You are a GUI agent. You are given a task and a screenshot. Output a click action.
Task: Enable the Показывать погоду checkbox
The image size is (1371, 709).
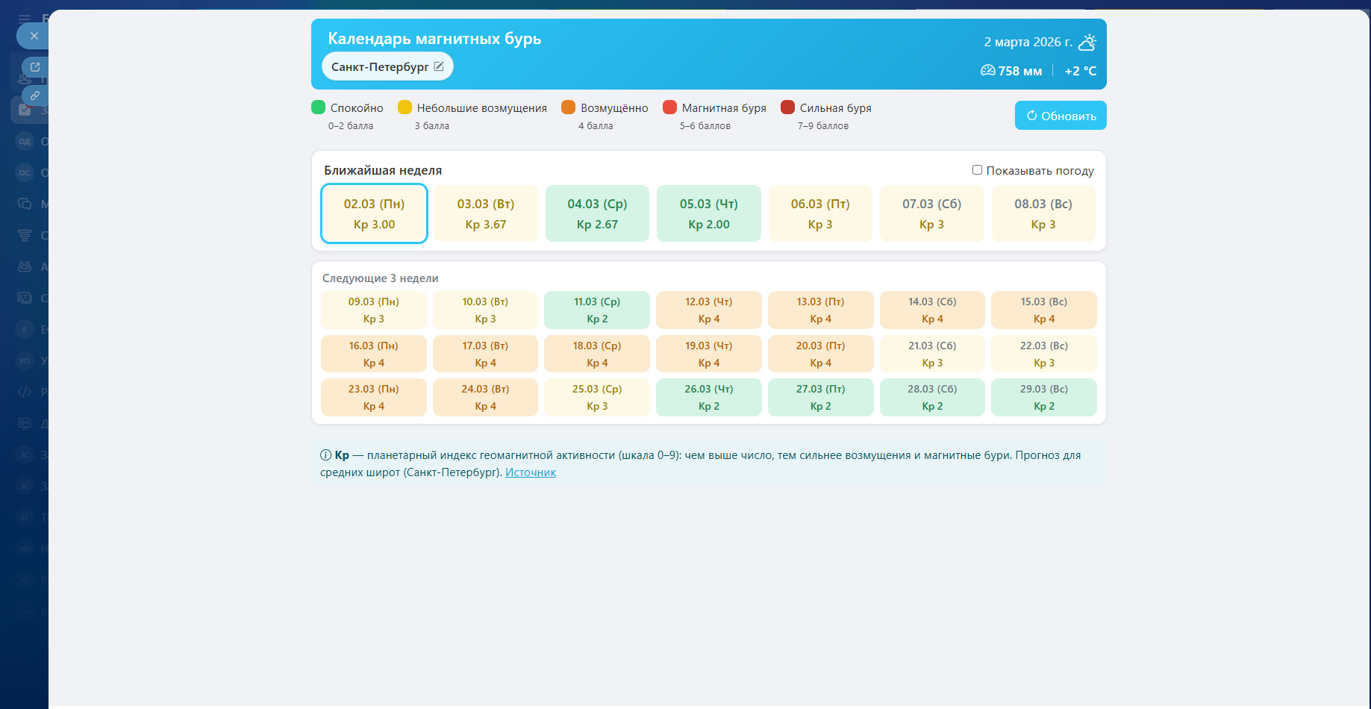click(x=977, y=170)
